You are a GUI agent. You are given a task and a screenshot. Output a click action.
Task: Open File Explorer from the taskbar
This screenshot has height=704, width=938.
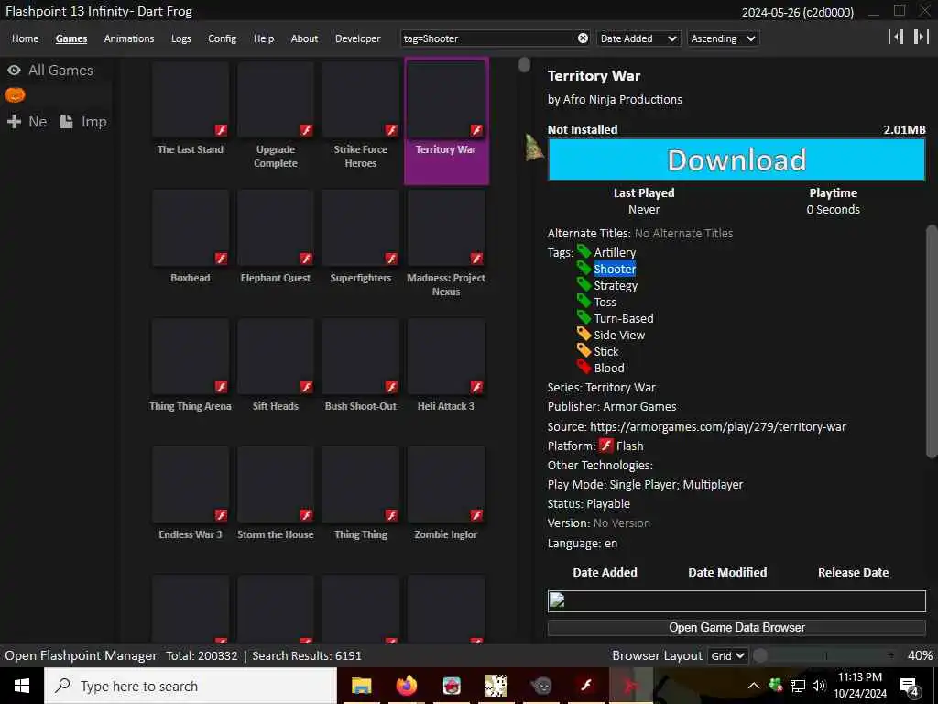(361, 686)
